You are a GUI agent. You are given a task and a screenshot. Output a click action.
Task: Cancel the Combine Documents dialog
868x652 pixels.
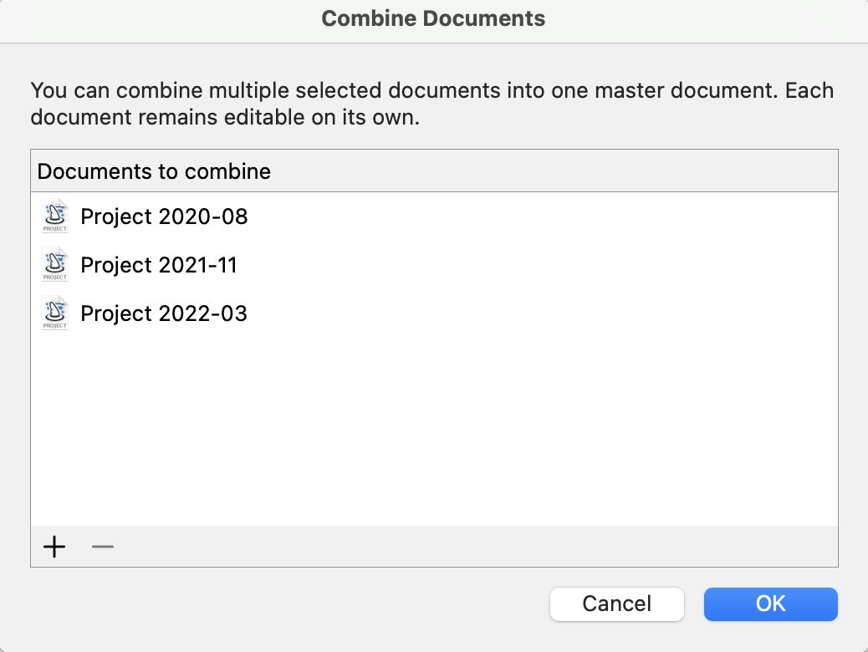tap(617, 604)
